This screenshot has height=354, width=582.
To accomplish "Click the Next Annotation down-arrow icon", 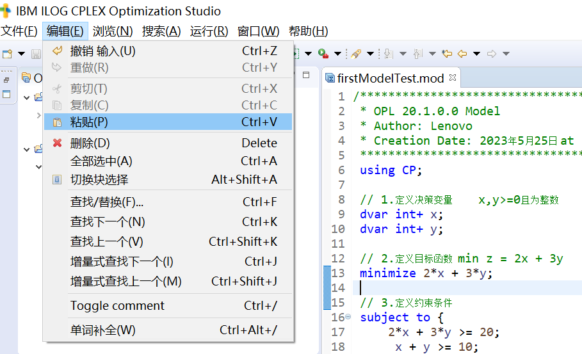I will pyautogui.click(x=389, y=54).
